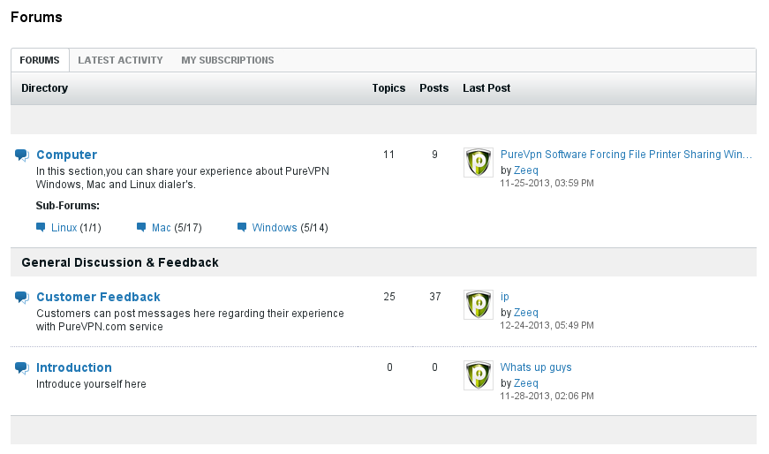Click the Introduce yourself here description
Viewport: 769px width, 454px height.
[x=91, y=384]
